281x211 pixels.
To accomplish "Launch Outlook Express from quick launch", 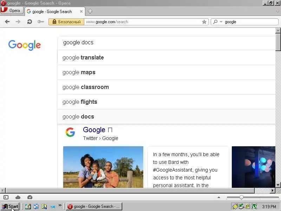I will click(36, 206).
